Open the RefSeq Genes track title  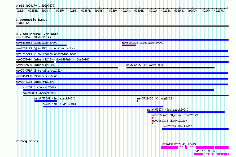click(x=27, y=141)
